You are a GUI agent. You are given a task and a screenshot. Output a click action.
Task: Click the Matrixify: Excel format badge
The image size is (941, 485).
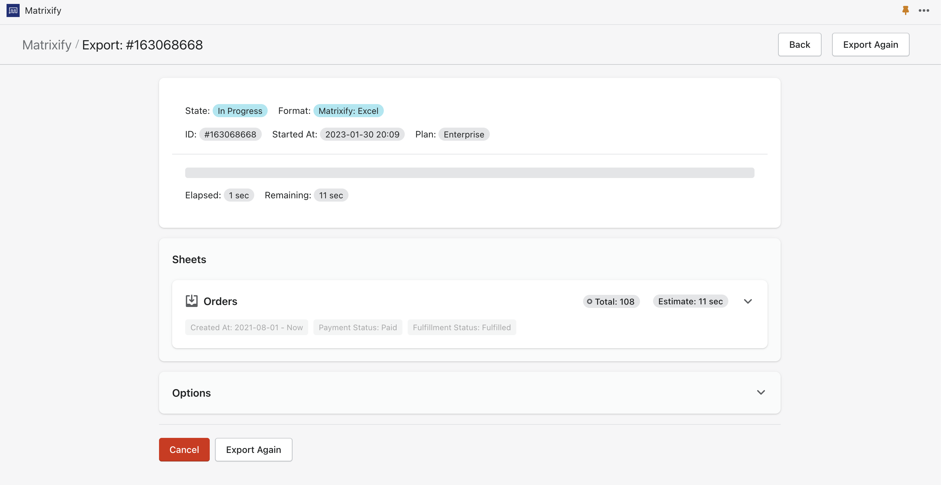pyautogui.click(x=348, y=110)
